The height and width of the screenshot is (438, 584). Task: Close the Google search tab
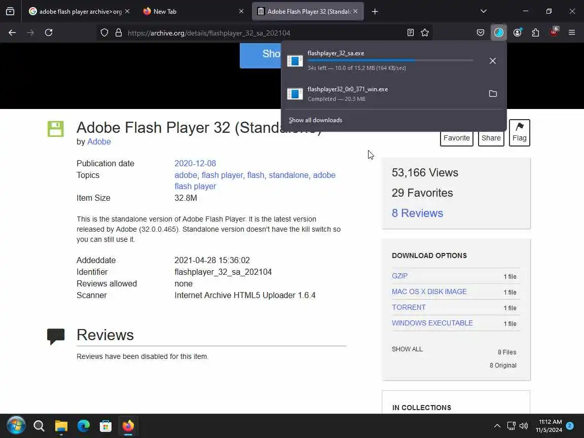[x=127, y=12]
